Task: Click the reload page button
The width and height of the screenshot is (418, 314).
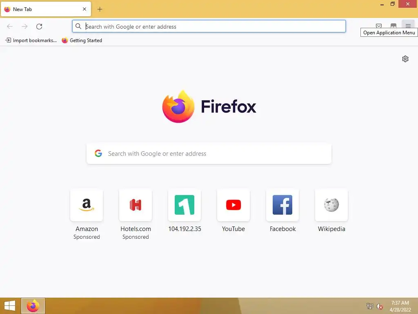Action: click(x=39, y=27)
